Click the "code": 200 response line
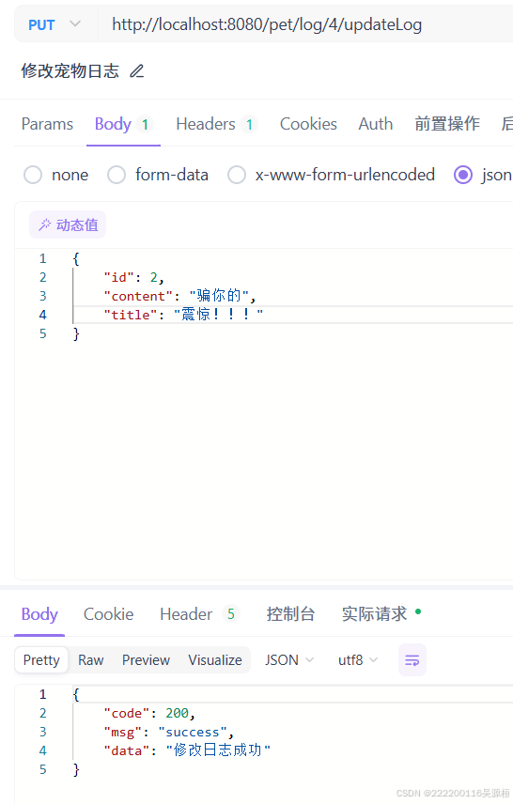513x804 pixels. point(148,713)
